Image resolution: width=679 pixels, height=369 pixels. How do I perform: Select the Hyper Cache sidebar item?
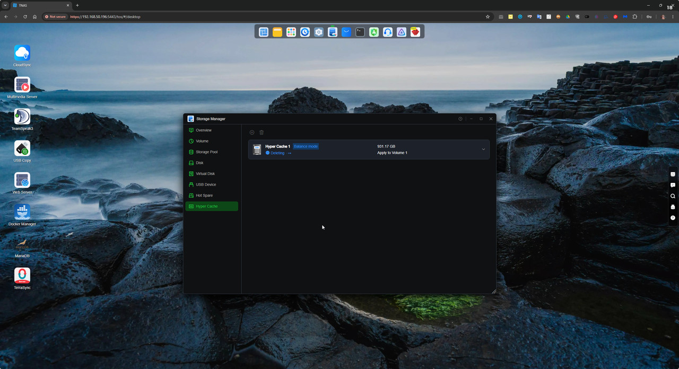(212, 206)
